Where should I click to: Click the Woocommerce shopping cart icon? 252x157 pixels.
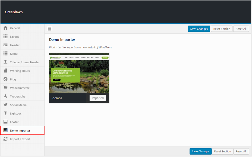pyautogui.click(x=5, y=88)
